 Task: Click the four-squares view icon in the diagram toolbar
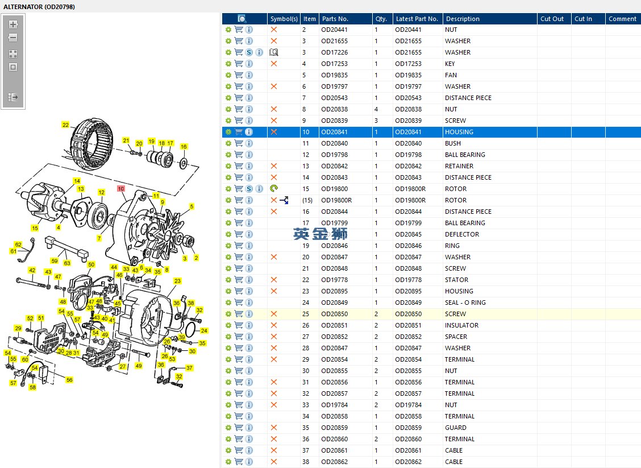13,54
